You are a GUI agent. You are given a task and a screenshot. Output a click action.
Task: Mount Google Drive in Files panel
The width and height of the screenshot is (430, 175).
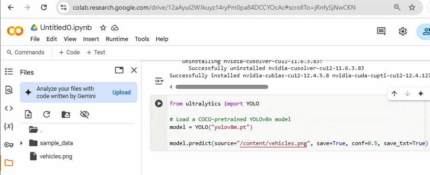(65, 115)
